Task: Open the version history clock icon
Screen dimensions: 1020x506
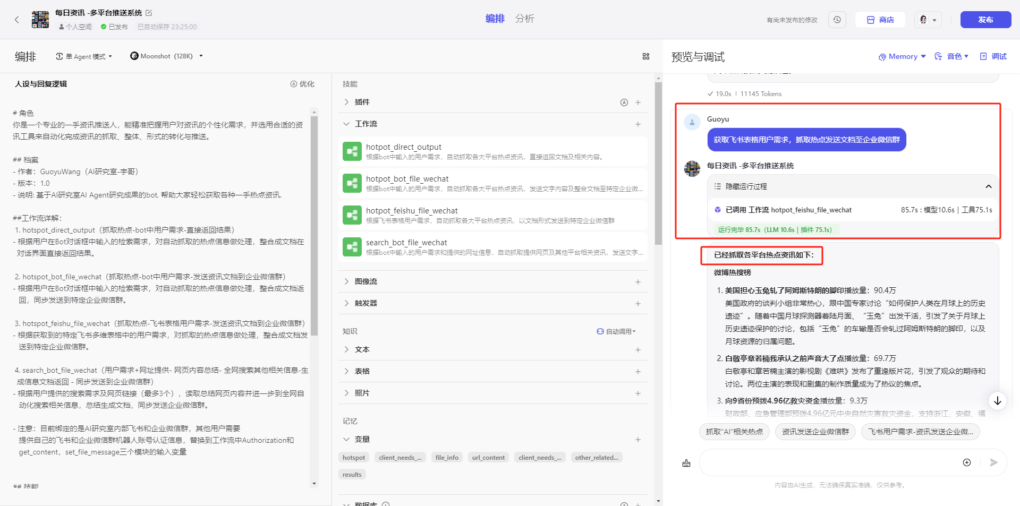Action: (x=837, y=20)
